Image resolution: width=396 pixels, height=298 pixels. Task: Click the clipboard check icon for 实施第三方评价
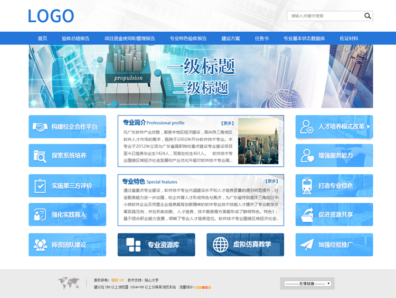click(x=40, y=186)
